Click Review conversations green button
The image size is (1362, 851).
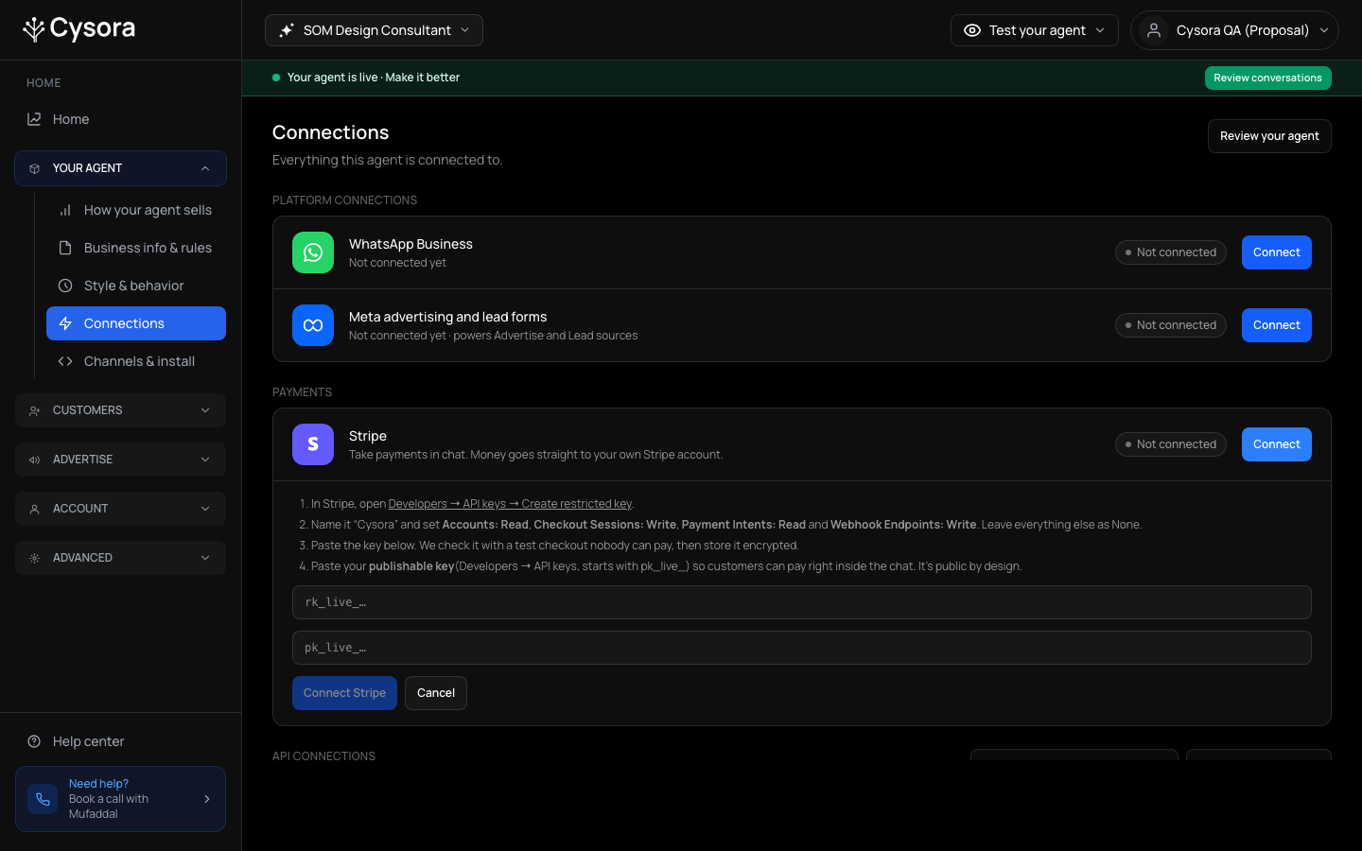1267,78
